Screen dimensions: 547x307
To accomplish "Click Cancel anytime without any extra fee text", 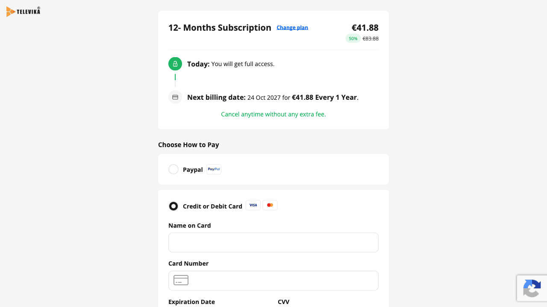I will 273,114.
